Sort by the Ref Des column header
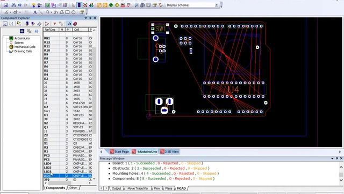 pos(51,30)
